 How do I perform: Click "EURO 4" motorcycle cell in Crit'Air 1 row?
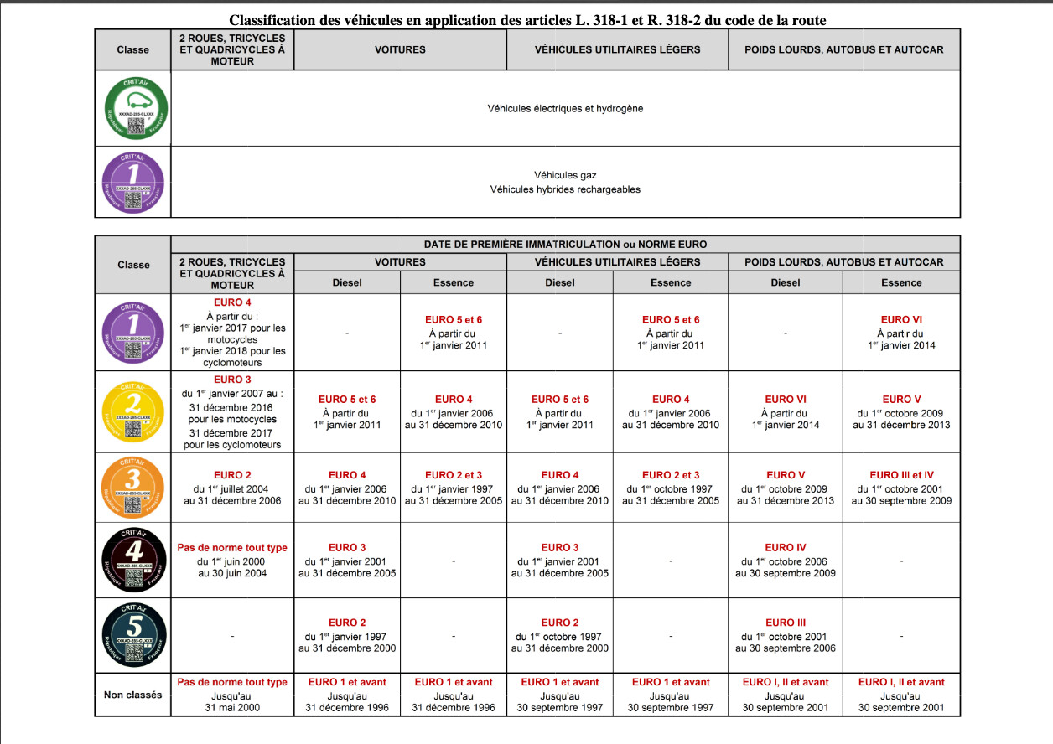(x=232, y=303)
